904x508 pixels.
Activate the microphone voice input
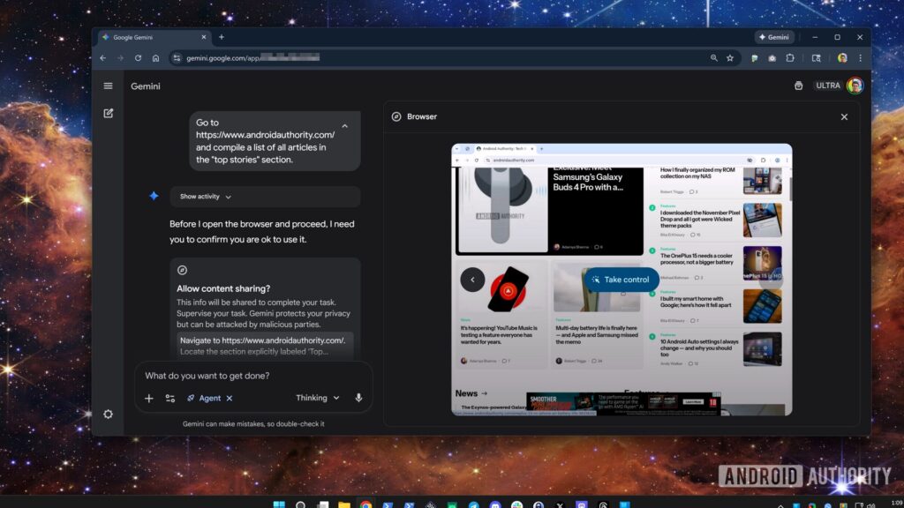tap(358, 398)
